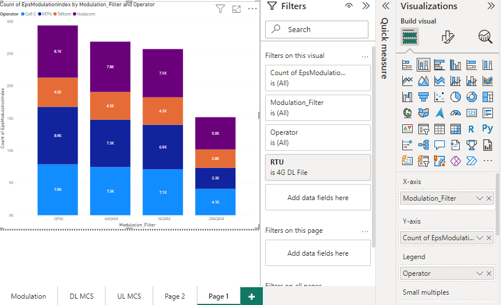Open the Analytics magnifier tab
This screenshot has width=501, height=305.
point(485,37)
